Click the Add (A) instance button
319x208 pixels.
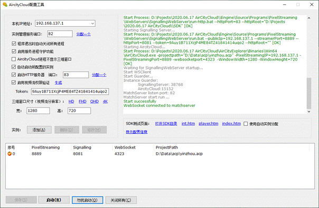(x=39, y=130)
